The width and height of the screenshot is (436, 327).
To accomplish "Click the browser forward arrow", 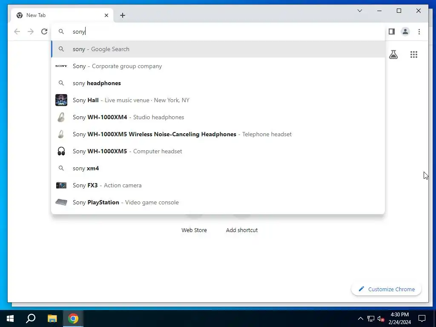I will click(31, 32).
